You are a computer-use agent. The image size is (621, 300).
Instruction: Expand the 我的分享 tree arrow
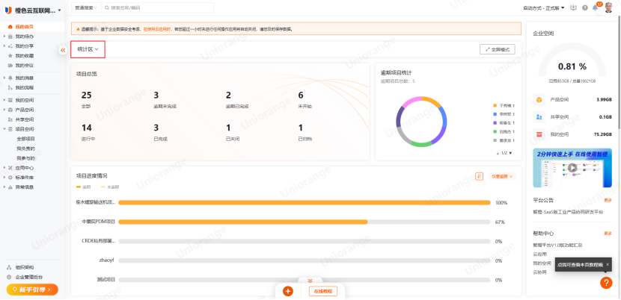[x=4, y=46]
